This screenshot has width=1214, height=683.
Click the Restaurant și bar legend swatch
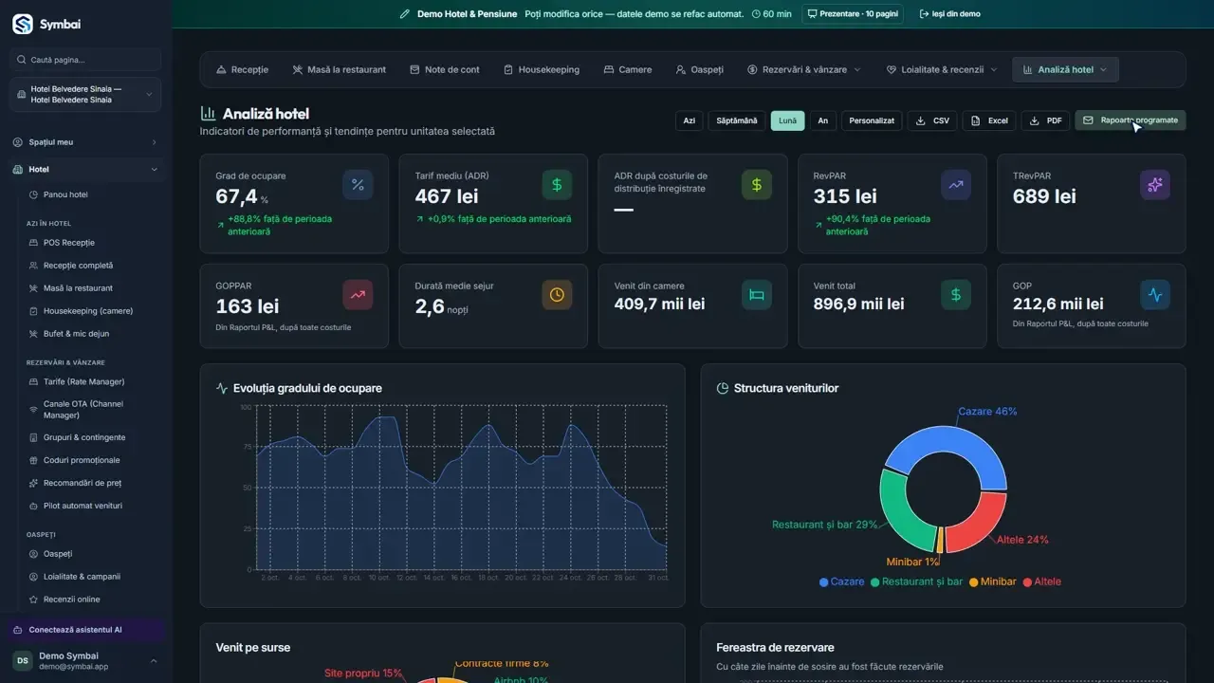[x=875, y=581]
